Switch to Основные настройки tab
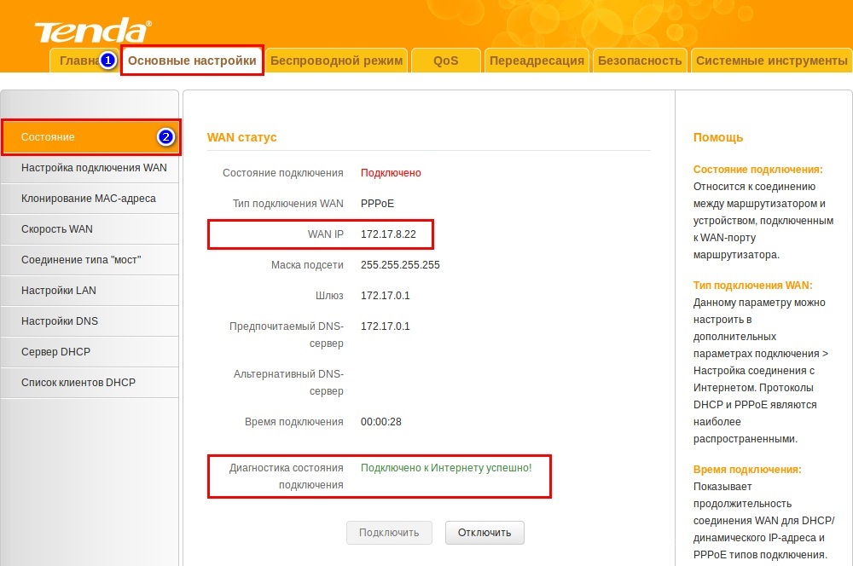The height and width of the screenshot is (566, 853). pos(192,61)
